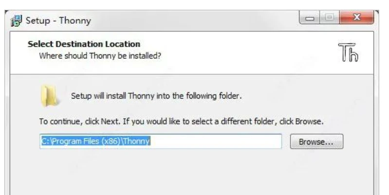Click empty space inside the destination path field
This screenshot has width=389, height=195.
point(219,142)
